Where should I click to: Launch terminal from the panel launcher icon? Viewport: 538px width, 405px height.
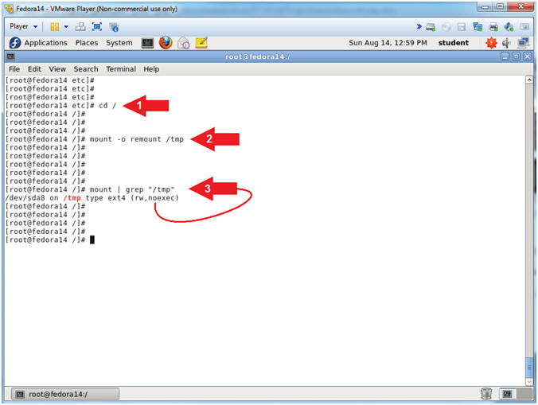tap(147, 43)
